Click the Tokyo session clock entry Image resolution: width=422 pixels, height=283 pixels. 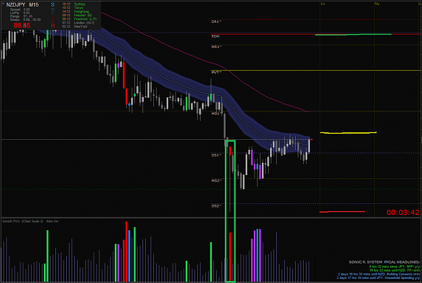[x=73, y=8]
